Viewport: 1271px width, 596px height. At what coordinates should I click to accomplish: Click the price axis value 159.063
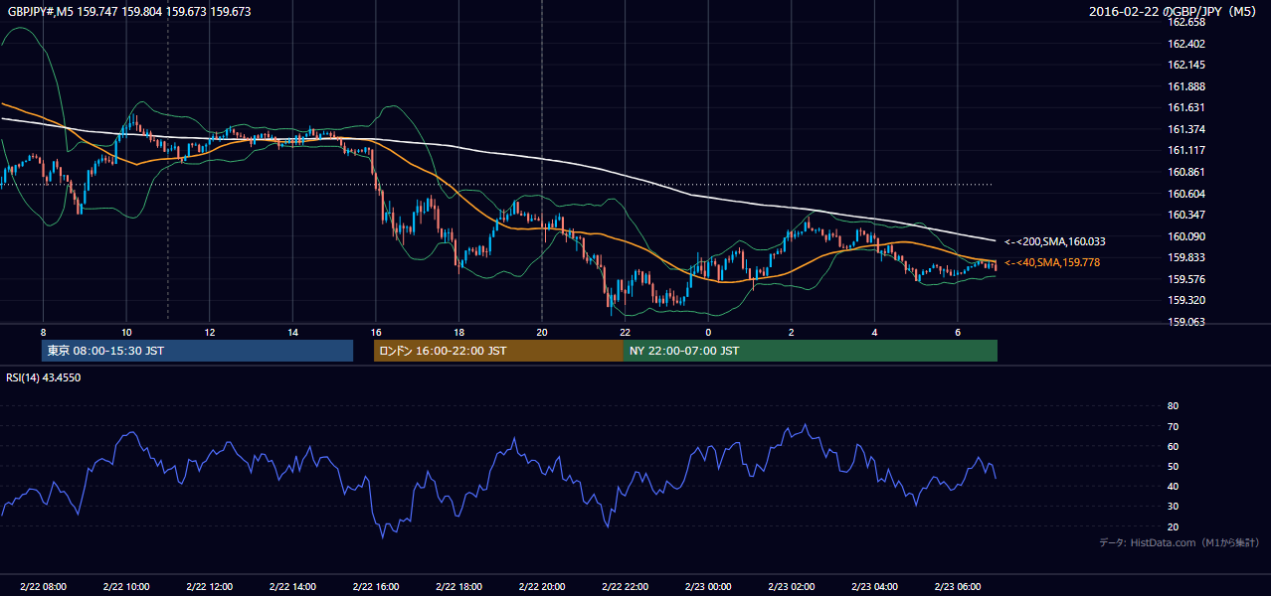[x=1185, y=322]
